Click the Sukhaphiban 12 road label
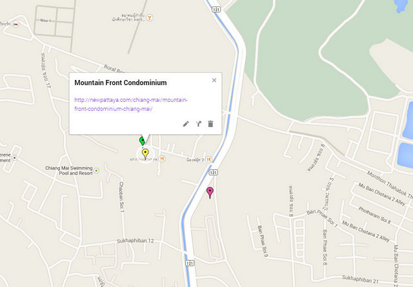The width and height of the screenshot is (413, 287). [x=136, y=241]
